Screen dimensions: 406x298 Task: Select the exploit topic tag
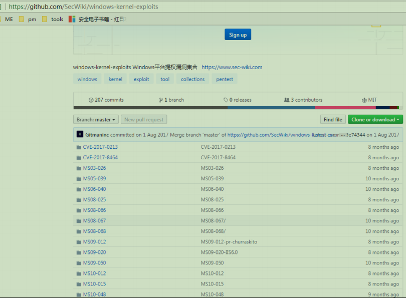tap(141, 79)
